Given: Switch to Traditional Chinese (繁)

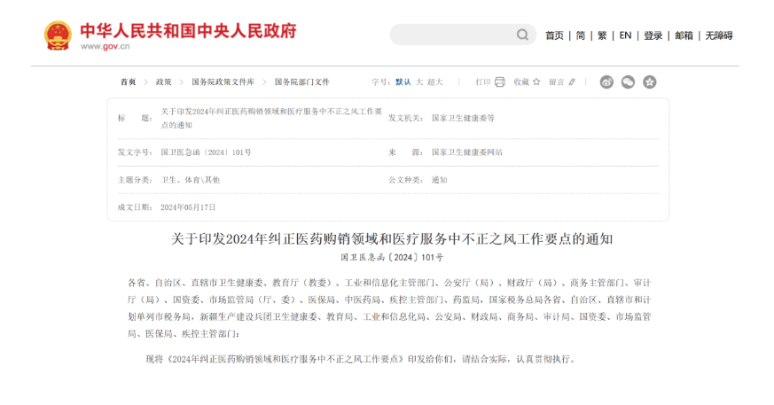Looking at the screenshot, I should tap(602, 35).
